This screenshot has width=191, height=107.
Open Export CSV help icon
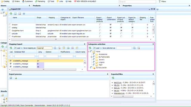pyautogui.click(x=24, y=14)
